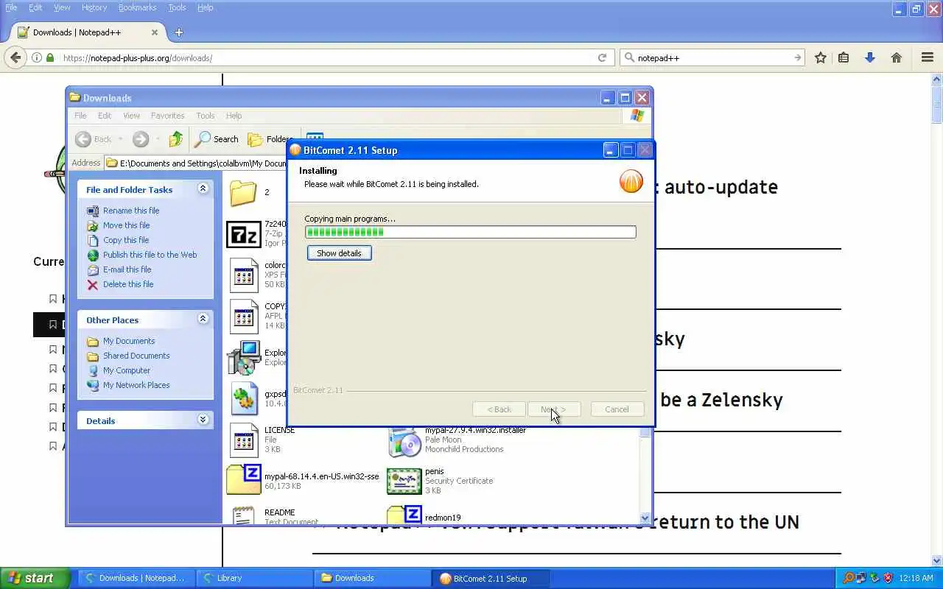Image resolution: width=943 pixels, height=589 pixels.
Task: Bookmark this page with the star icon
Action: pos(820,57)
